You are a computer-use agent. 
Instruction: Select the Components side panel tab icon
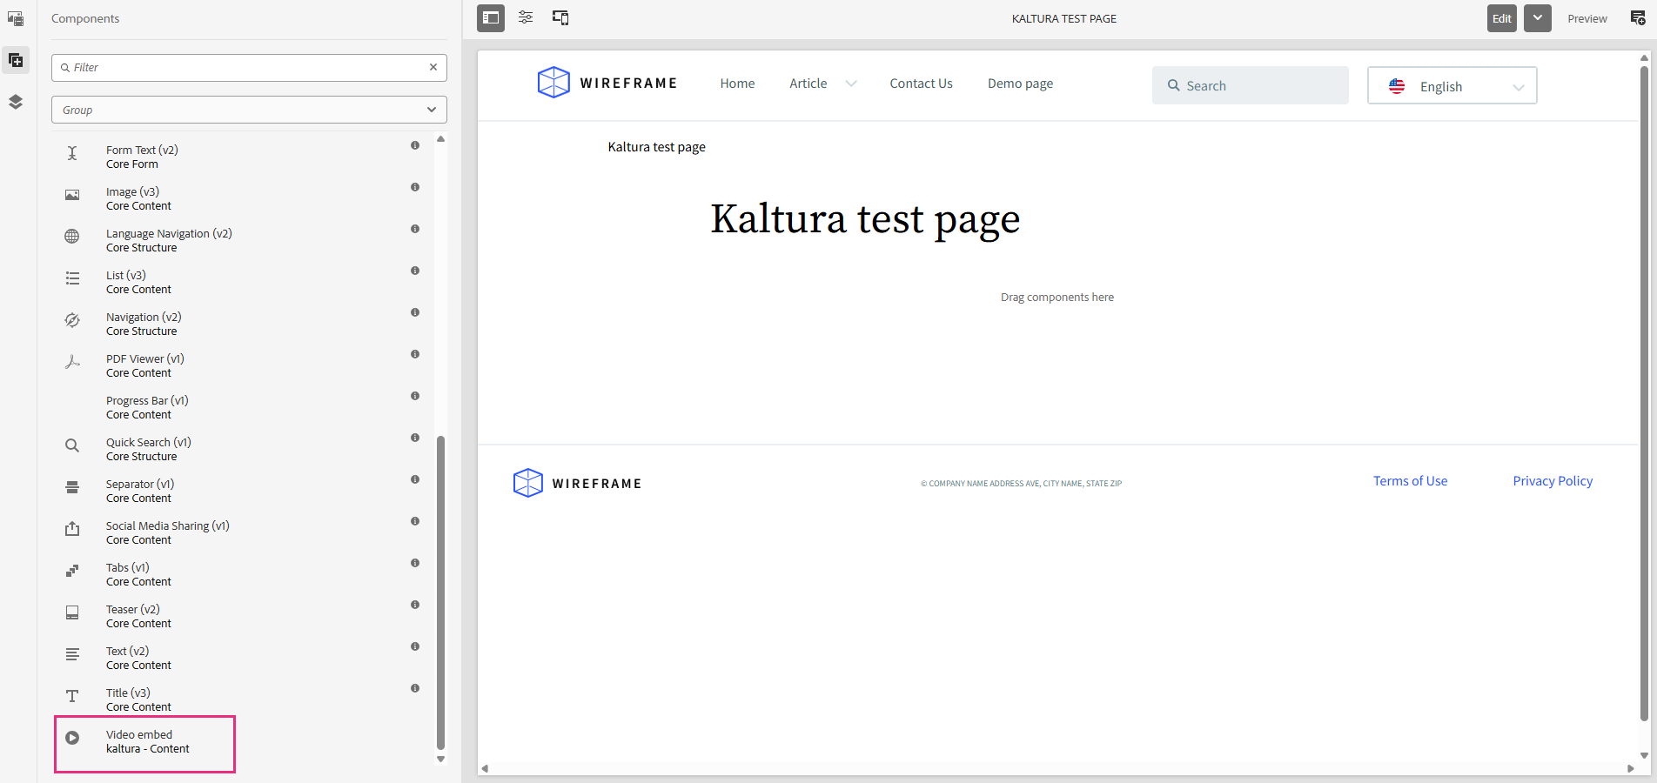click(x=16, y=60)
